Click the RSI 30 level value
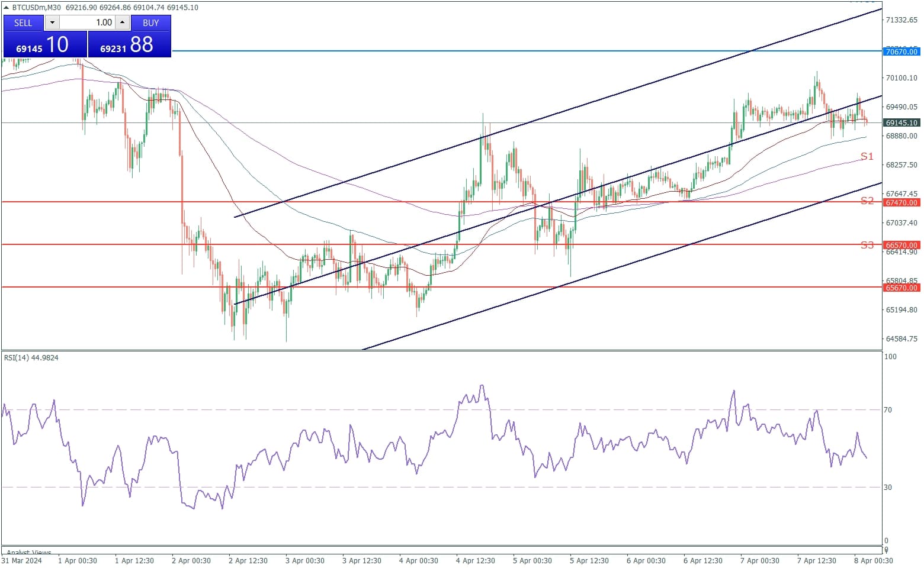The width and height of the screenshot is (924, 568). 887,487
